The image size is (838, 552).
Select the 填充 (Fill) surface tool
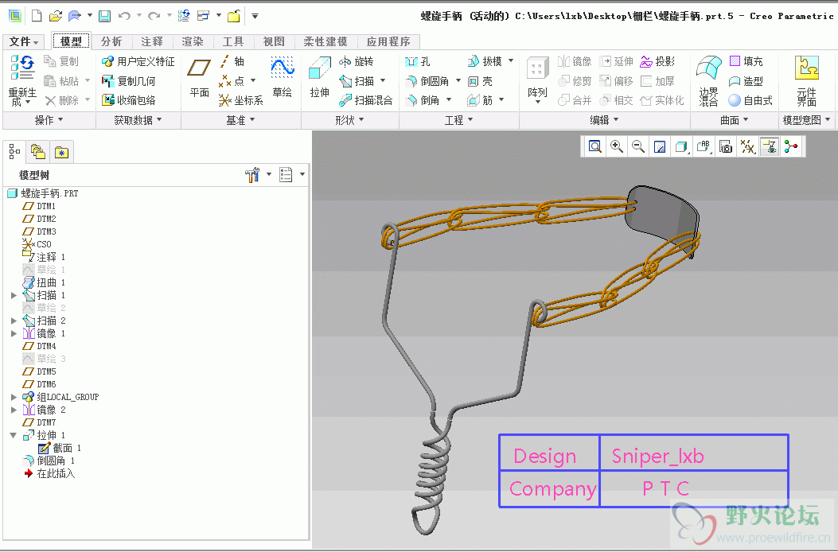coord(746,61)
